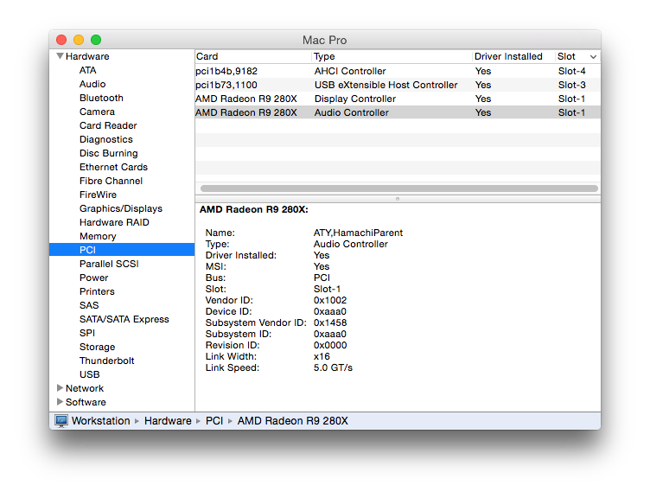Sort by the Driver Installed column header
This screenshot has height=498, width=650.
click(x=513, y=56)
